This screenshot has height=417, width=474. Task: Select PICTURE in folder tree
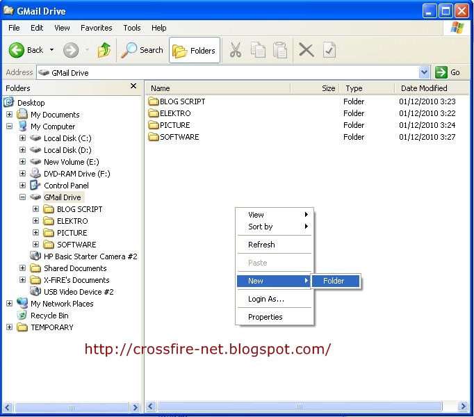[x=72, y=233]
